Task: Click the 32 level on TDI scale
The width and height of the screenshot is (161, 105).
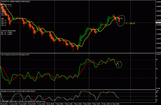Action: click(157, 78)
